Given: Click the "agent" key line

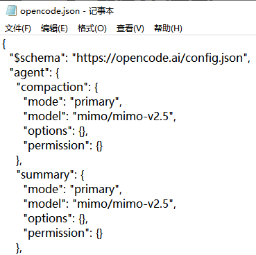Looking at the screenshot, I should coord(35,72).
